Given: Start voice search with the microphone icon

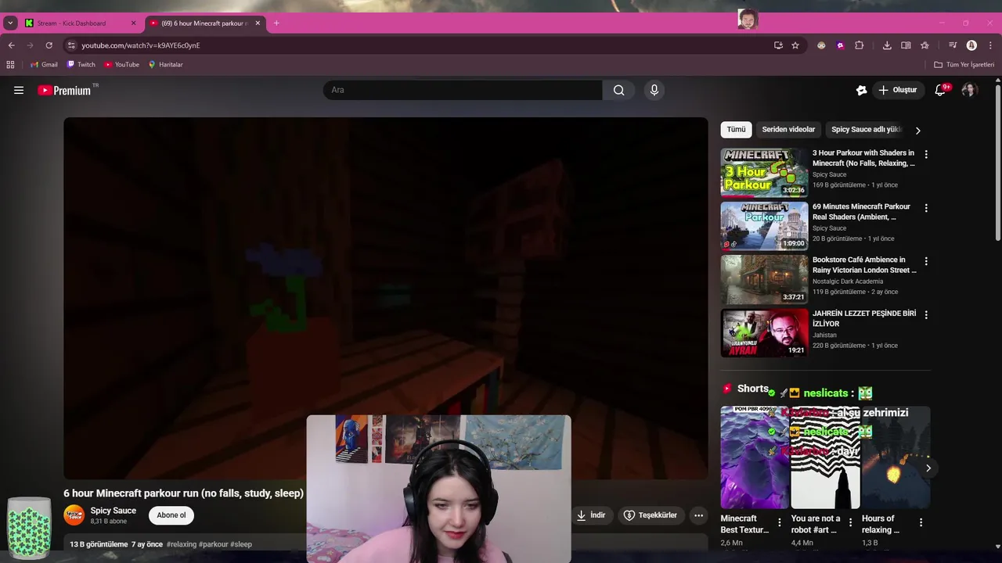Looking at the screenshot, I should point(654,90).
